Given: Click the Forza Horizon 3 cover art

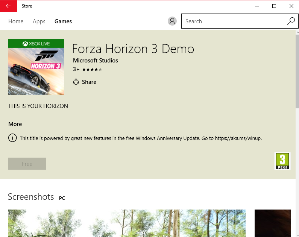Looking at the screenshot, I should pos(36,67).
